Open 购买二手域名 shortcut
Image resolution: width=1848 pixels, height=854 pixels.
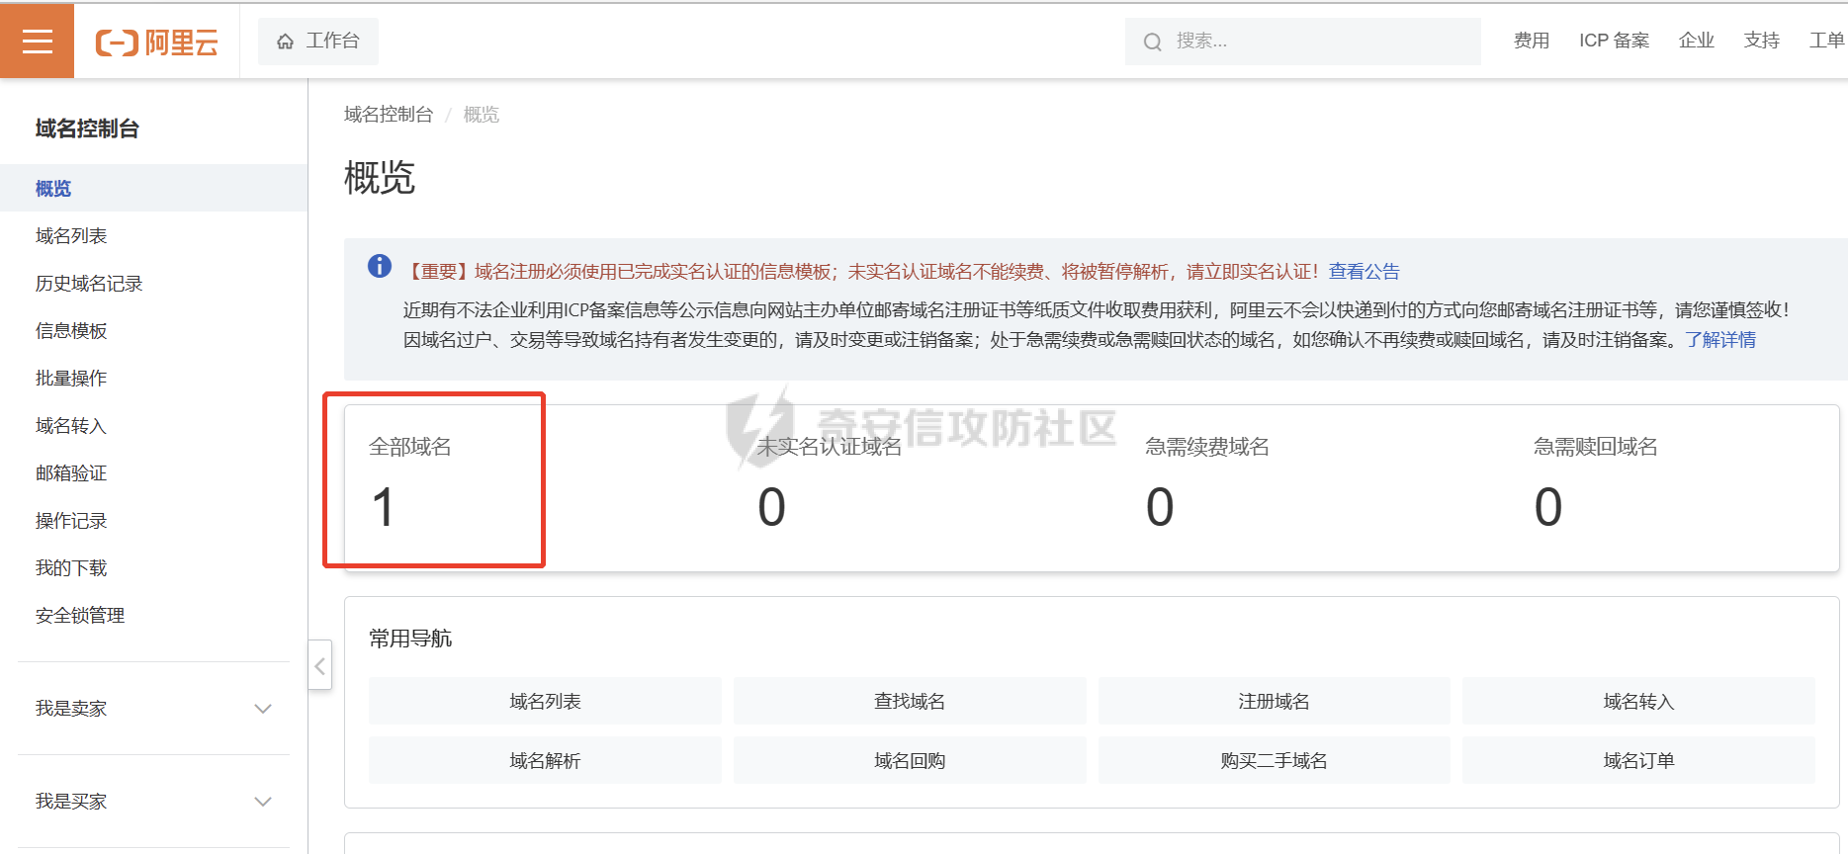click(1274, 761)
